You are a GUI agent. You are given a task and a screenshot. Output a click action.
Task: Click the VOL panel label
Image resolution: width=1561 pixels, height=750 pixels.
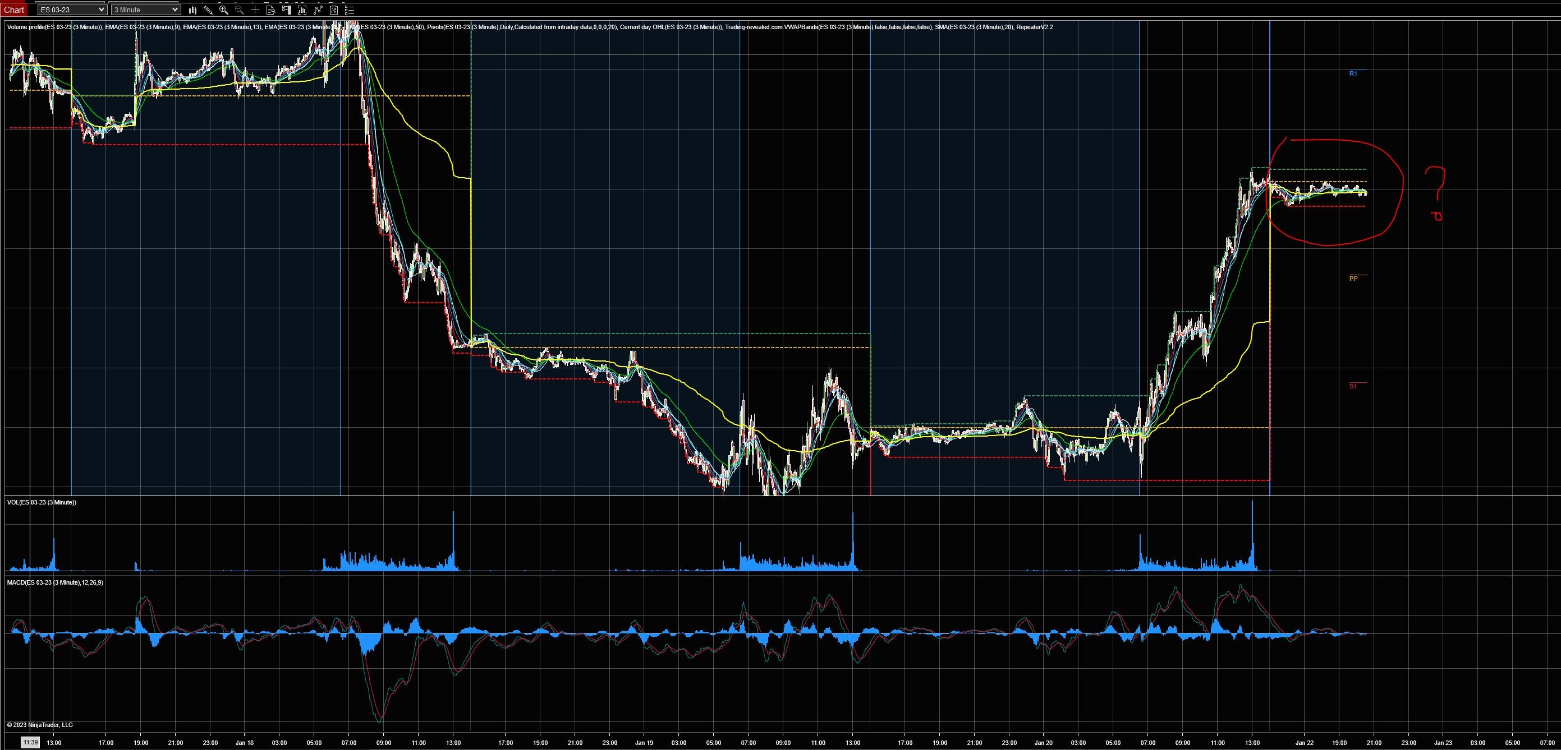41,502
